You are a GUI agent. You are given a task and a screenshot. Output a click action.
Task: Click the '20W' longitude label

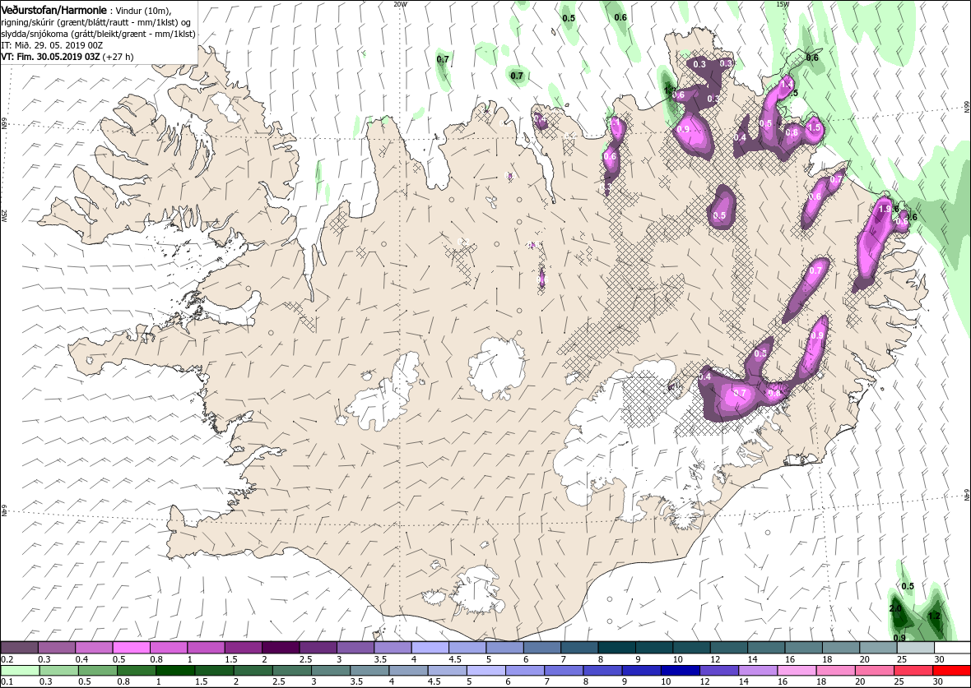(401, 4)
